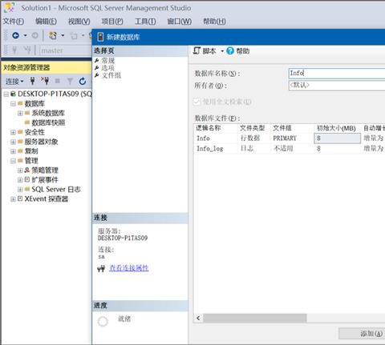Expand the XEvent 探查器 node

point(13,199)
